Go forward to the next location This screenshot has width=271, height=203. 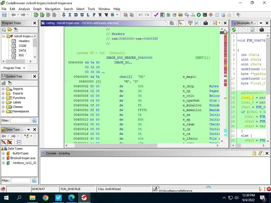23,15
